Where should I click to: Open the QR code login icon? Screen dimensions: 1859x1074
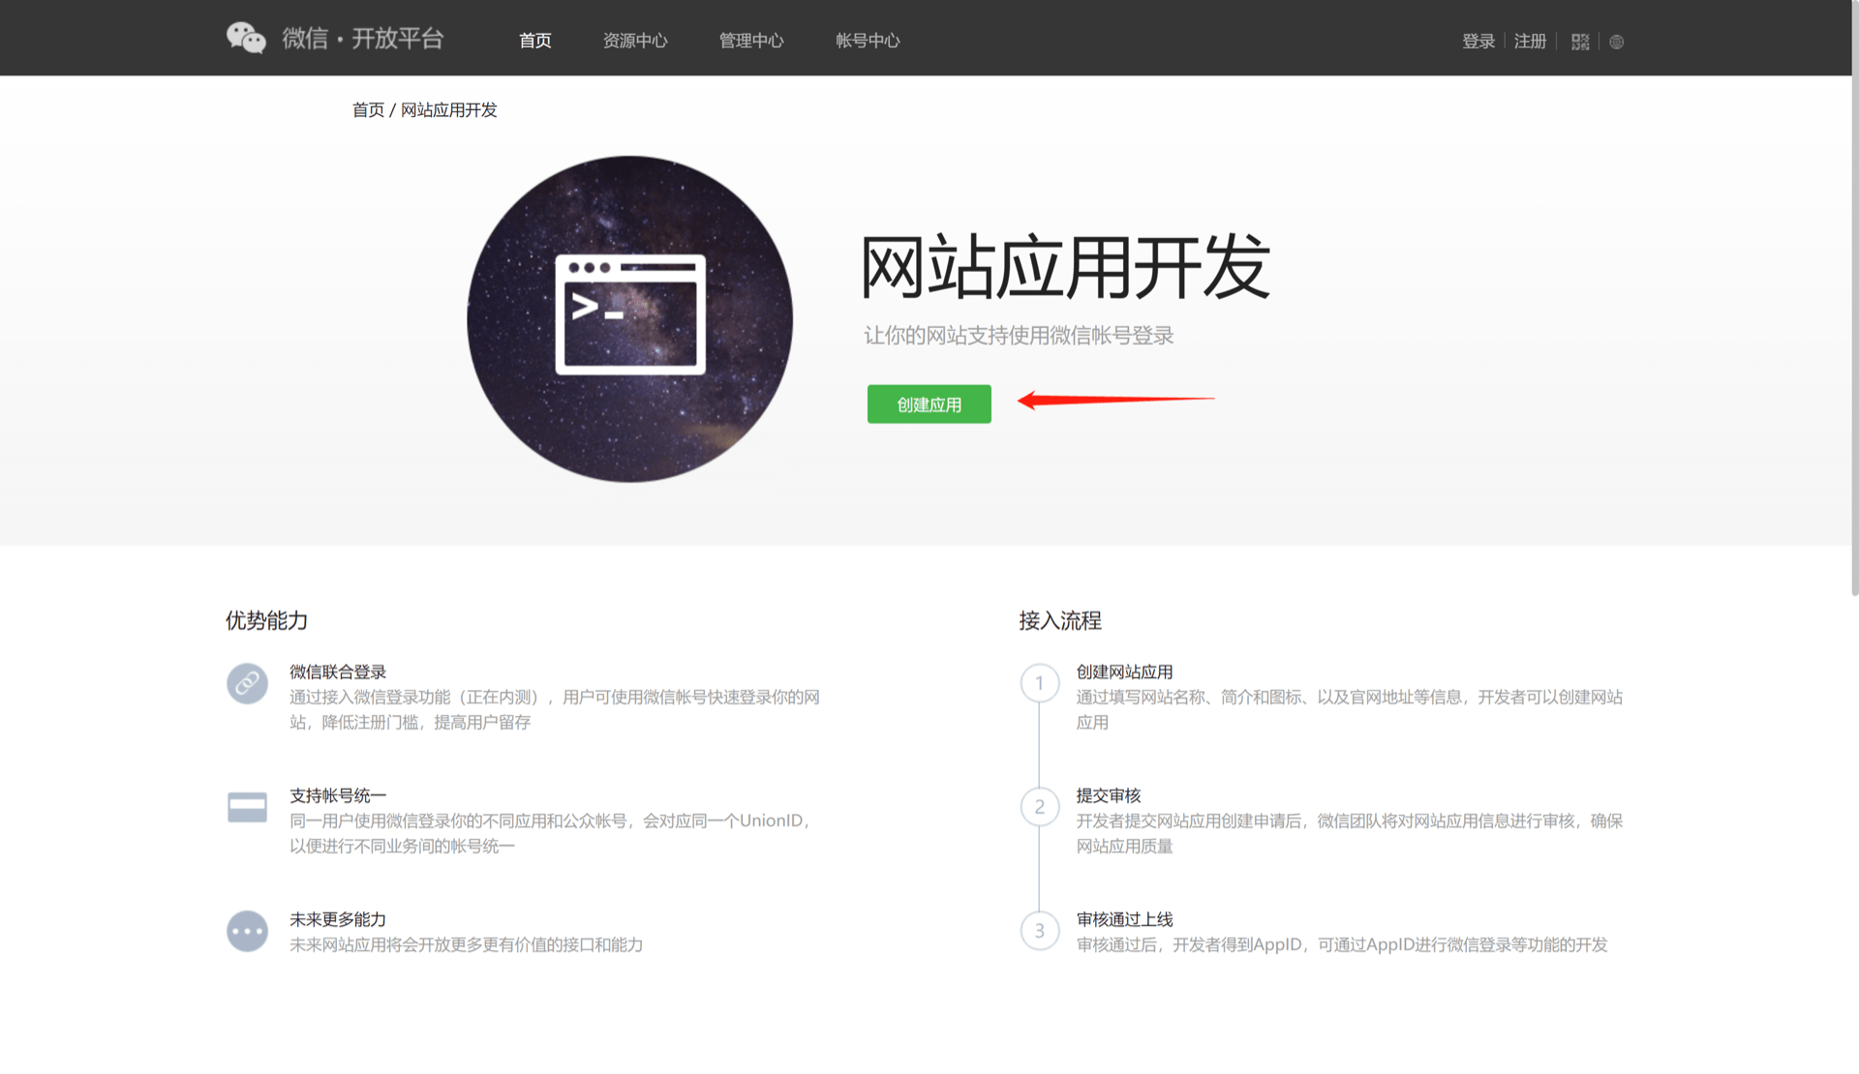[1579, 43]
